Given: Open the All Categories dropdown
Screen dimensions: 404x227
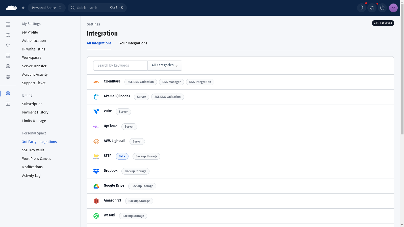Looking at the screenshot, I should click(165, 65).
